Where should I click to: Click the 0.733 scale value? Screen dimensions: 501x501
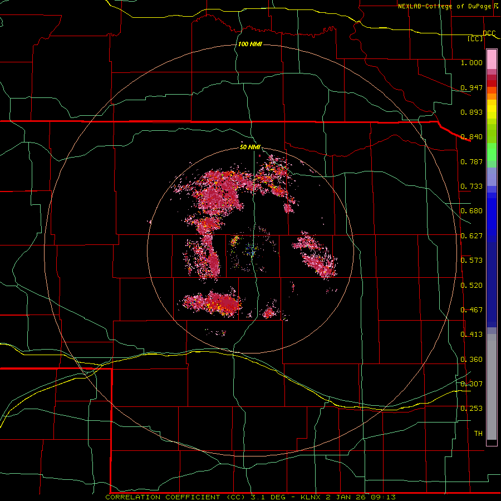[x=471, y=186]
